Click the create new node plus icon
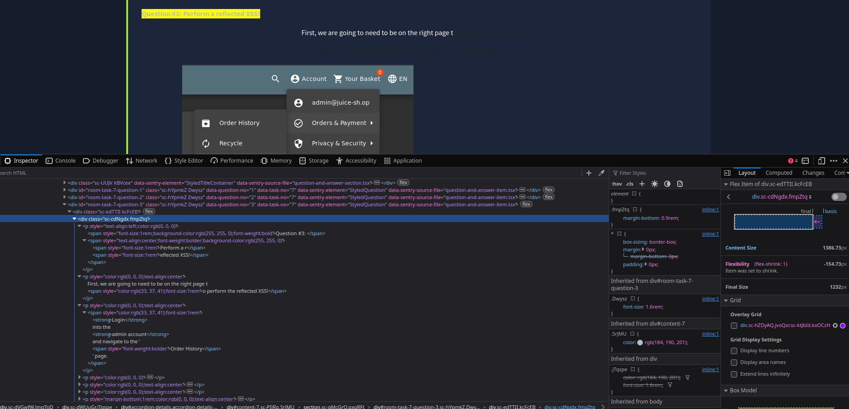 click(588, 173)
